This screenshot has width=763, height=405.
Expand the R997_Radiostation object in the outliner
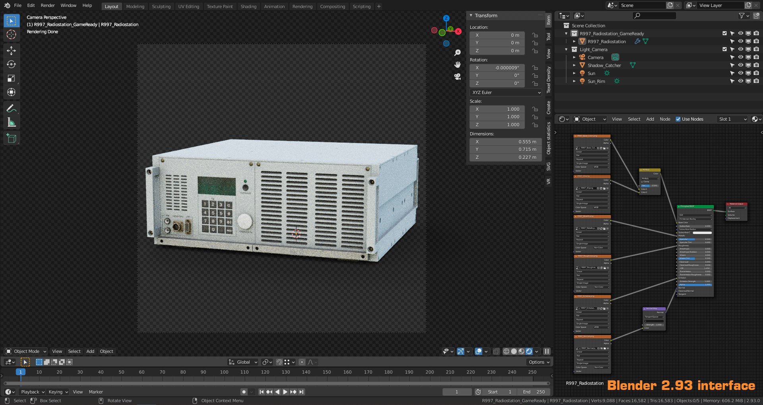pyautogui.click(x=574, y=41)
